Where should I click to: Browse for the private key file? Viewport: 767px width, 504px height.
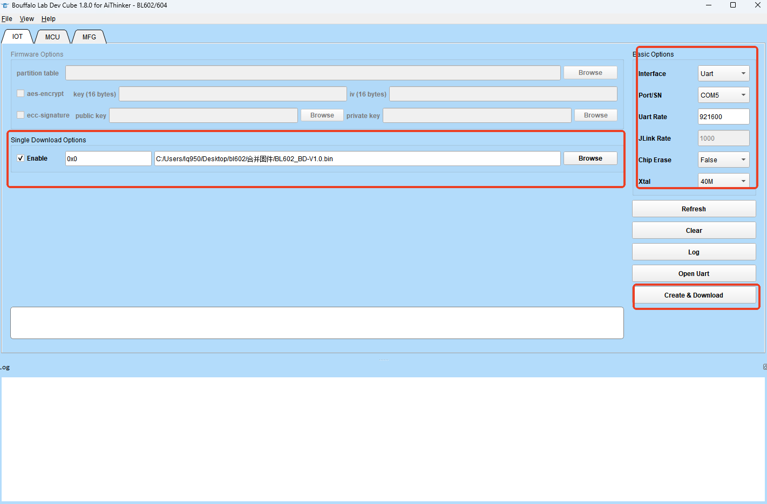596,115
